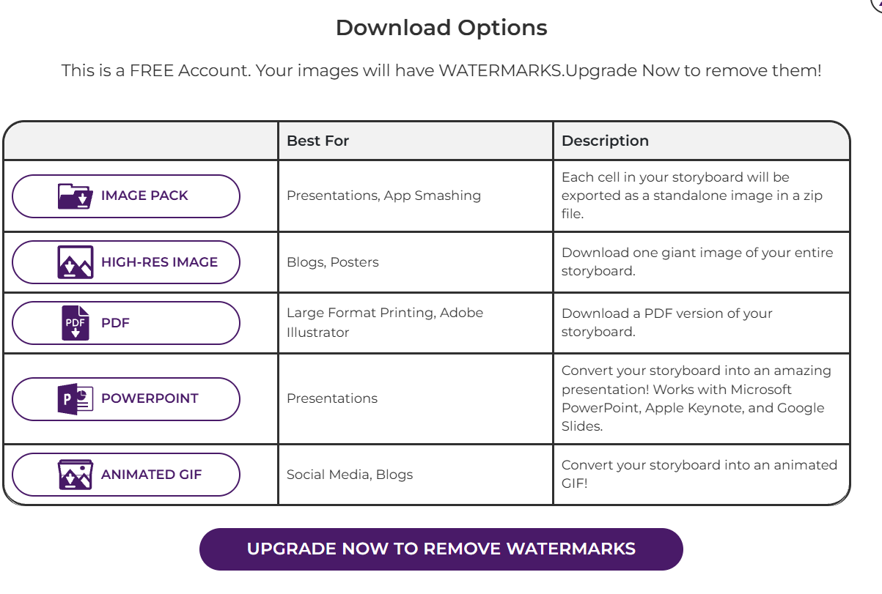Click the FREE Account watermark notice text
882x594 pixels.
coord(441,71)
